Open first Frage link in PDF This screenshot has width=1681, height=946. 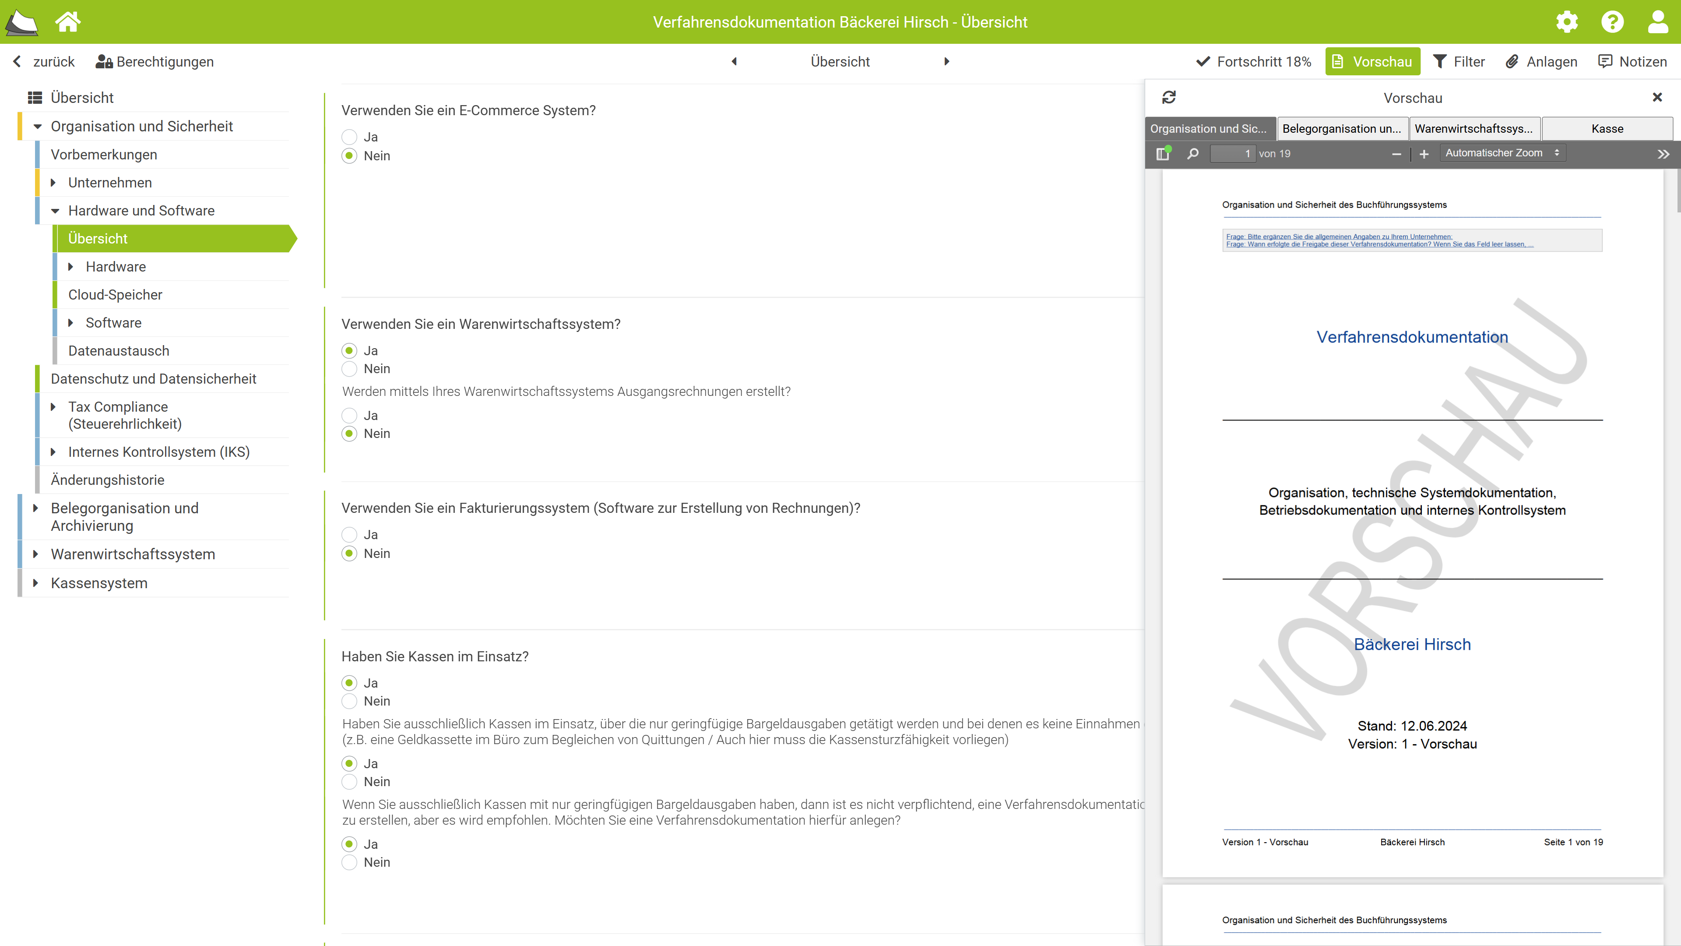click(x=1339, y=236)
